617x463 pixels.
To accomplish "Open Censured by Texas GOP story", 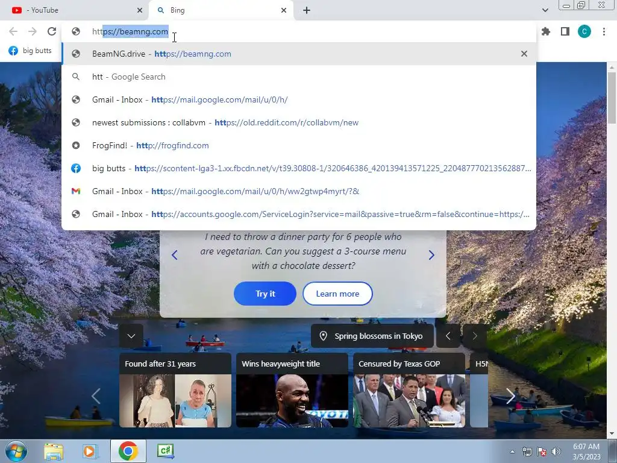I will (409, 390).
